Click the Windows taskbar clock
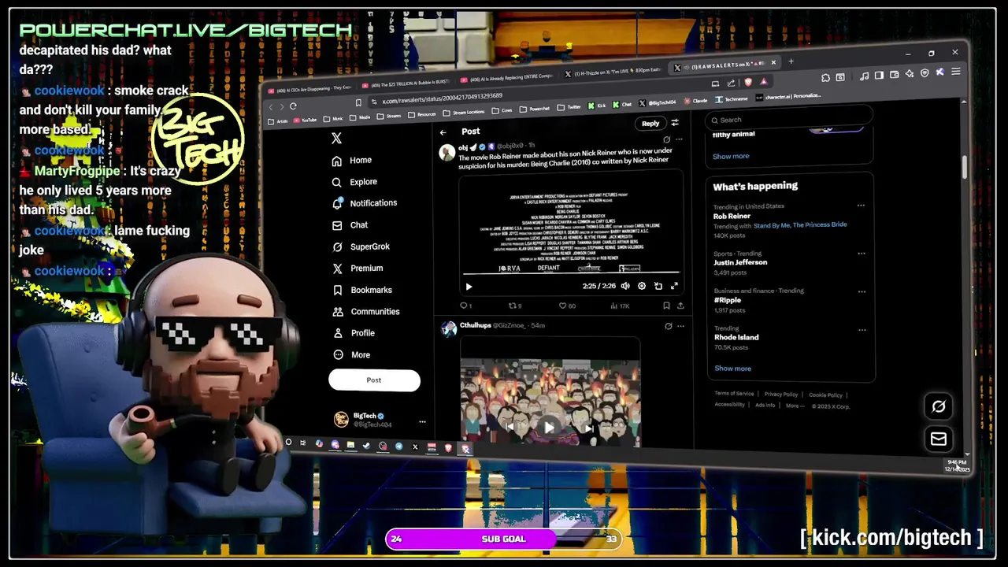The image size is (1008, 567). pyautogui.click(x=958, y=465)
